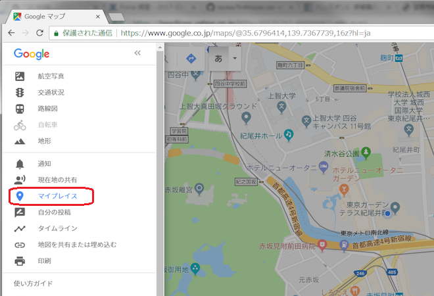Image resolution: width=434 pixels, height=296 pixels.
Task: Click the 自分の投稿 contributions icon
Action: (20, 212)
